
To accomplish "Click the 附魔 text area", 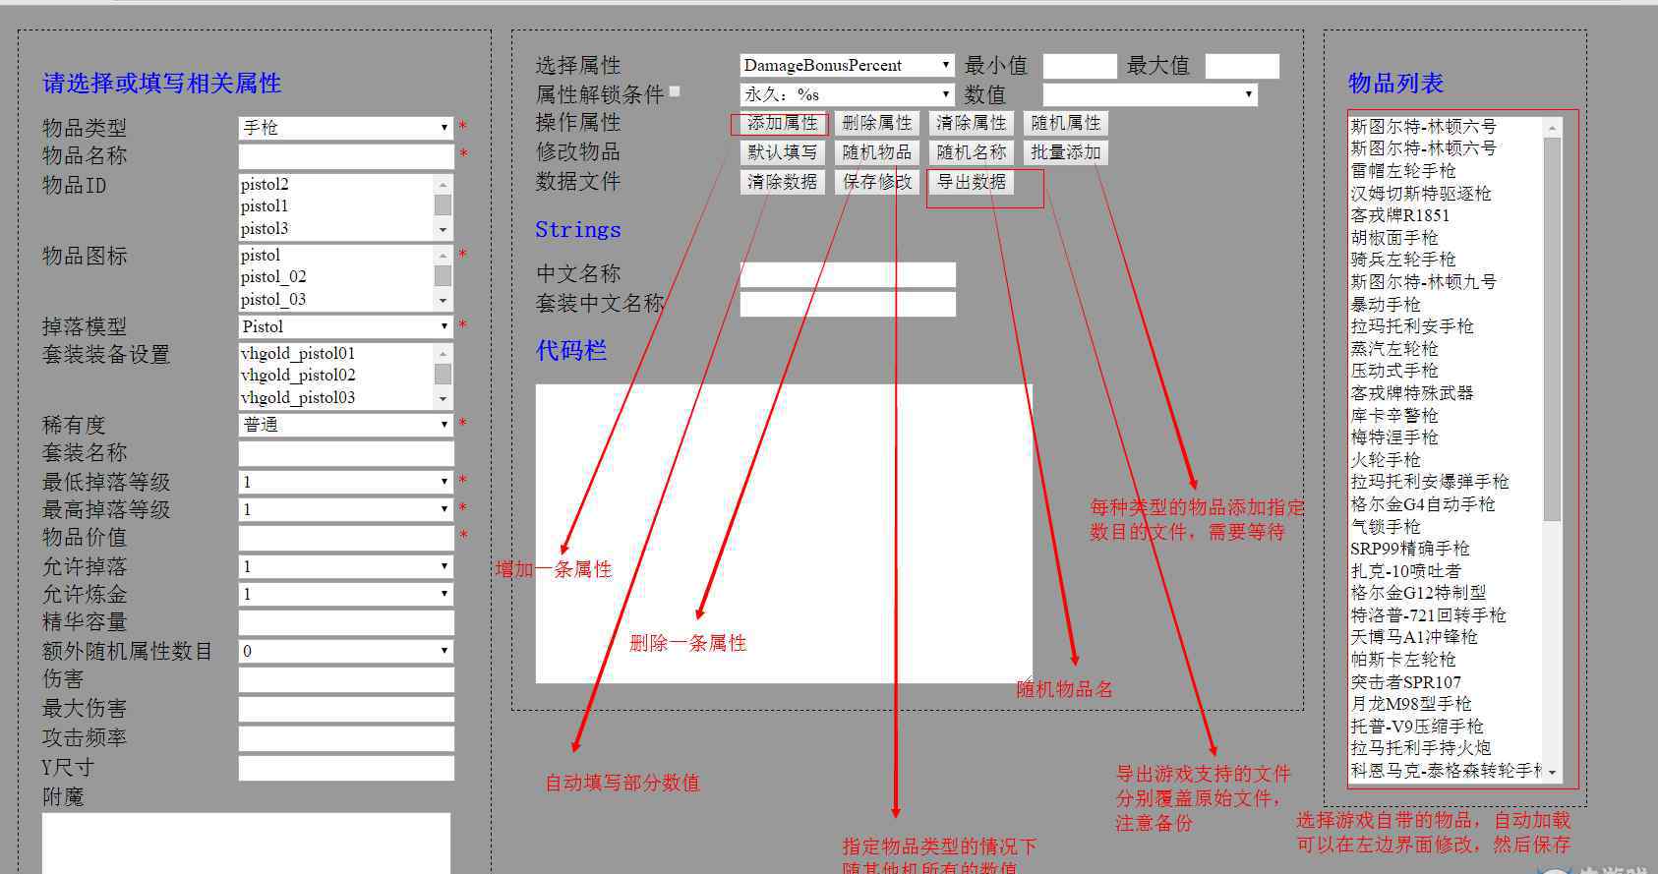I will (246, 843).
